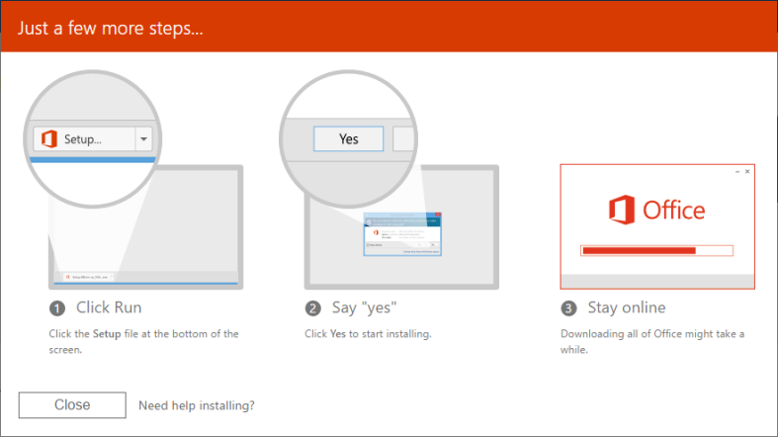The height and width of the screenshot is (437, 778).
Task: Click the Close button
Action: 72,404
